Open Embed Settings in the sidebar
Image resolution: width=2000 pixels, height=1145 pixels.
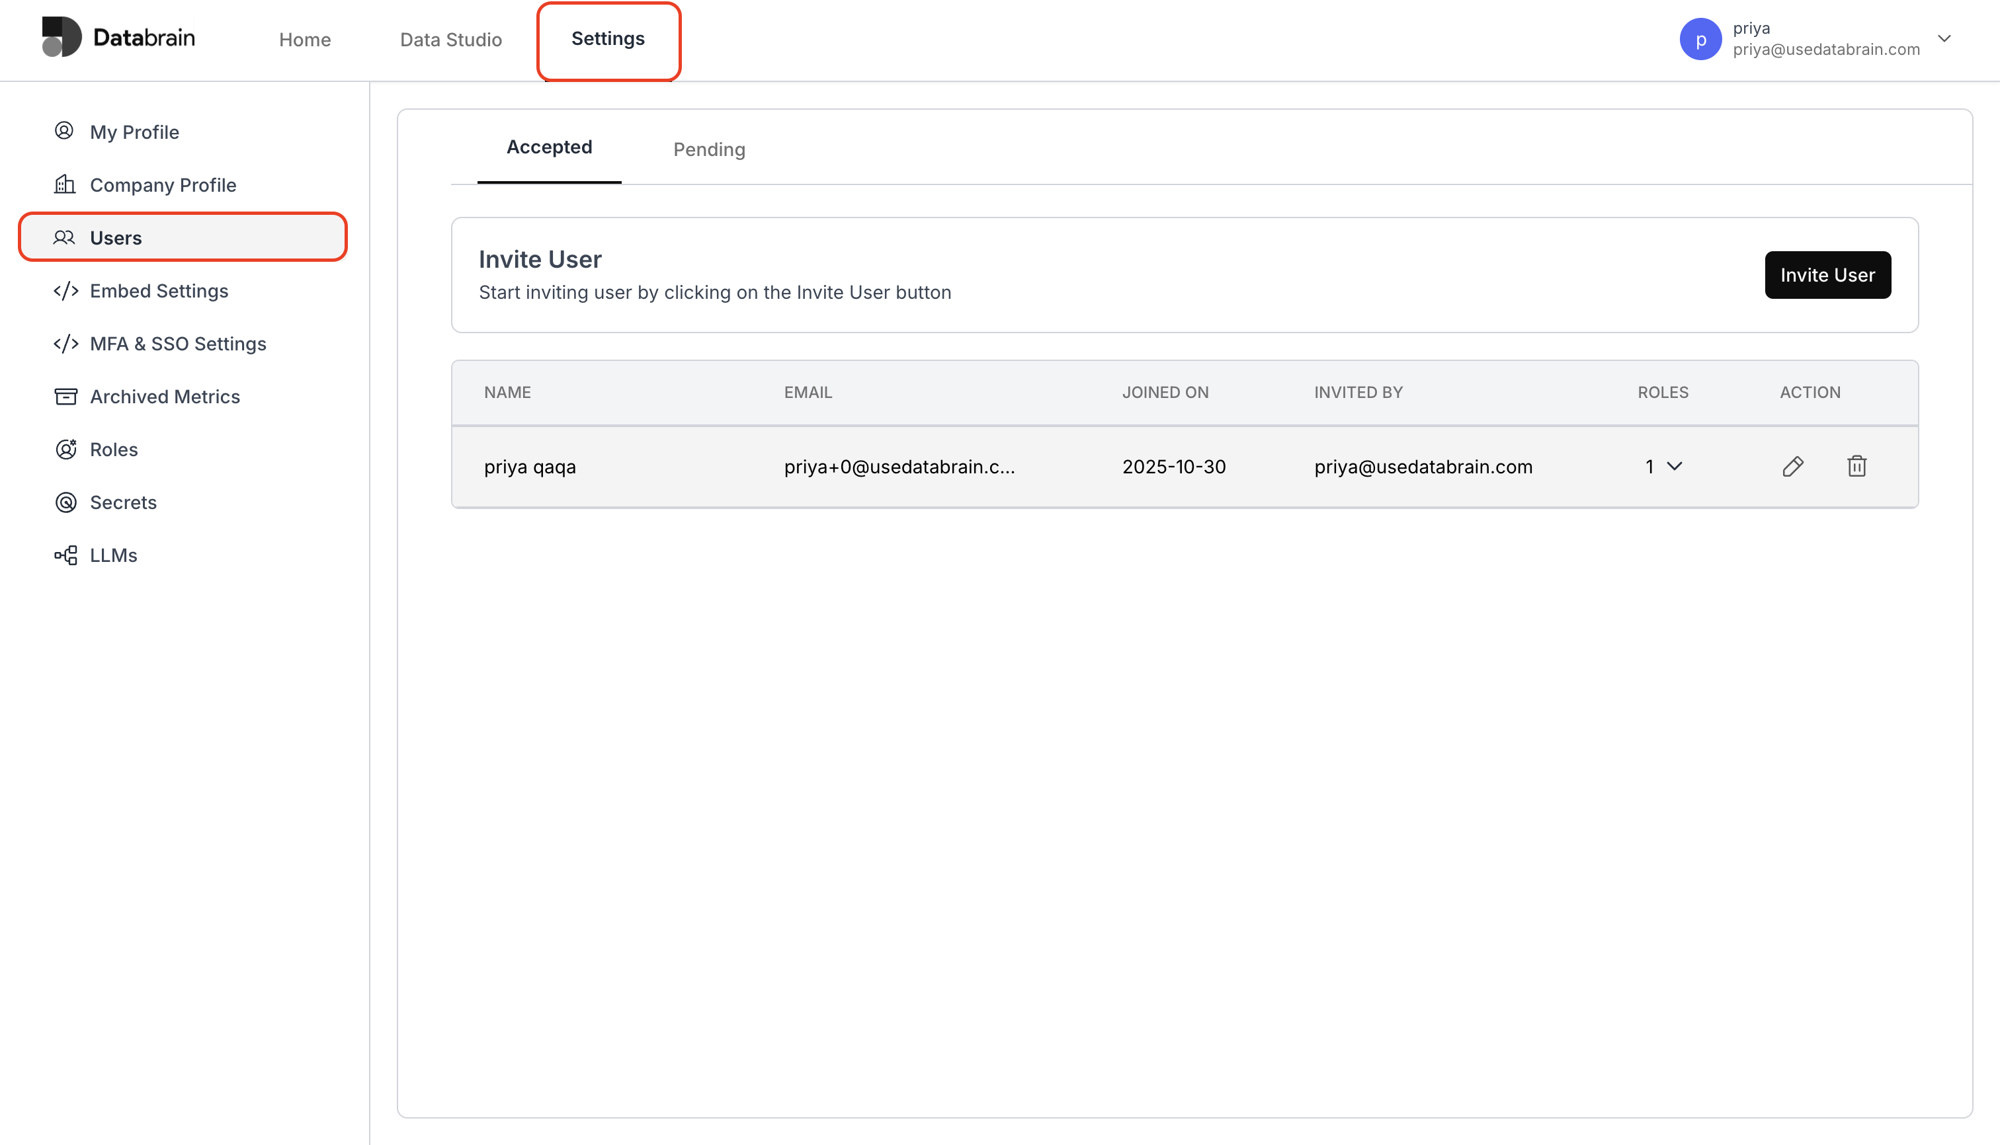tap(158, 291)
